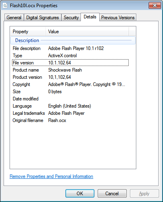The width and height of the screenshot is (163, 202).
Task: Select value 'Flash.ocx'
Action: (x=57, y=120)
